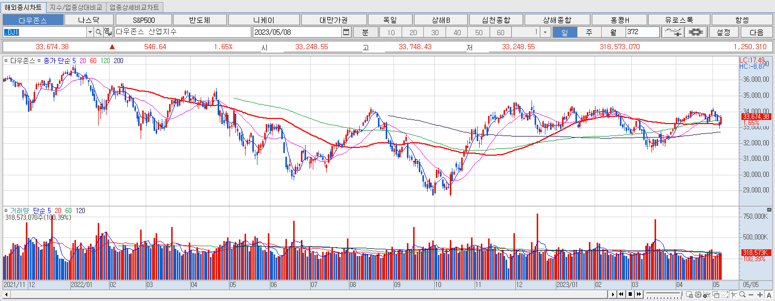Click the period count field showing 372

pyautogui.click(x=641, y=32)
